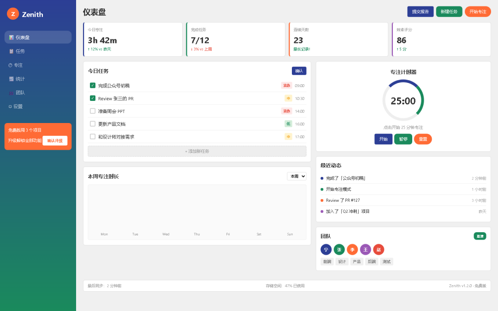
Task: Select the 李 team avatar
Action: pyautogui.click(x=352, y=250)
